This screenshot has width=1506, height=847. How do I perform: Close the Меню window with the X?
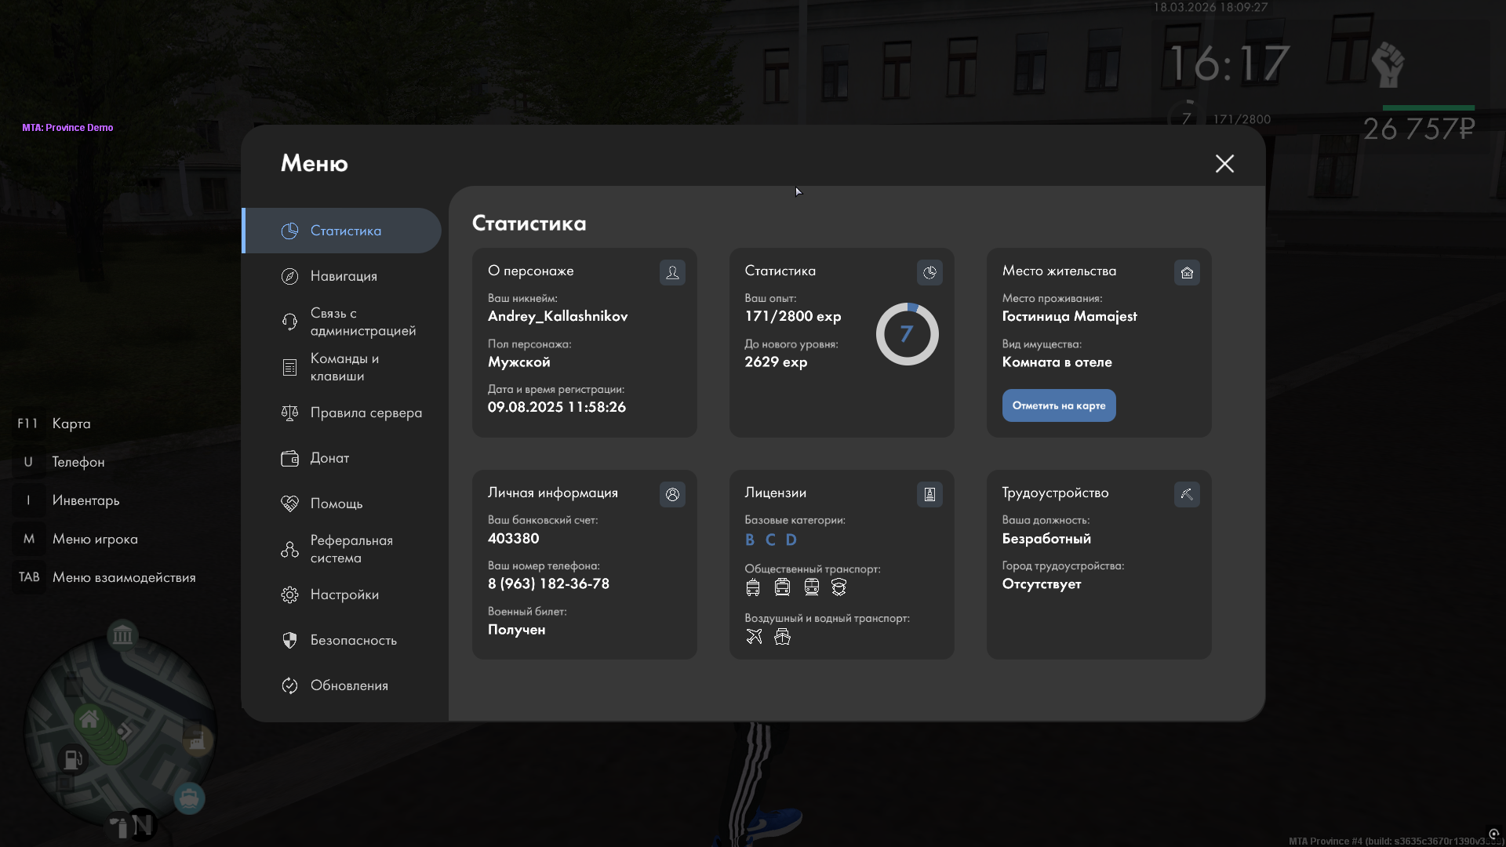click(1224, 163)
